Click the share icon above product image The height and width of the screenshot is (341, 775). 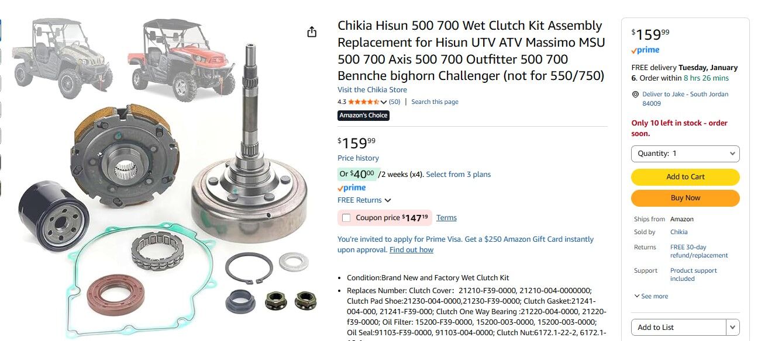312,32
